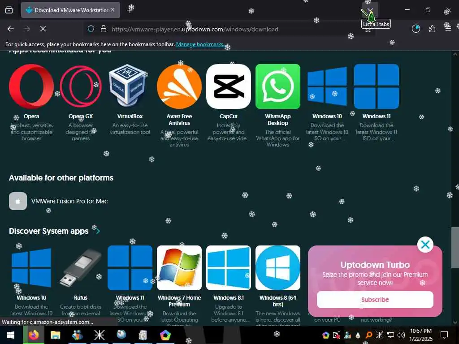Screen dimensions: 459x344
Task: Click the page vertical scrollbar thumb
Action: [455, 247]
